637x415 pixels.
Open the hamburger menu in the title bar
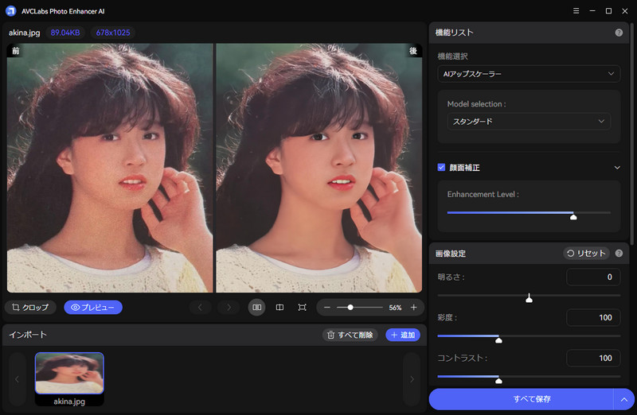coord(576,11)
